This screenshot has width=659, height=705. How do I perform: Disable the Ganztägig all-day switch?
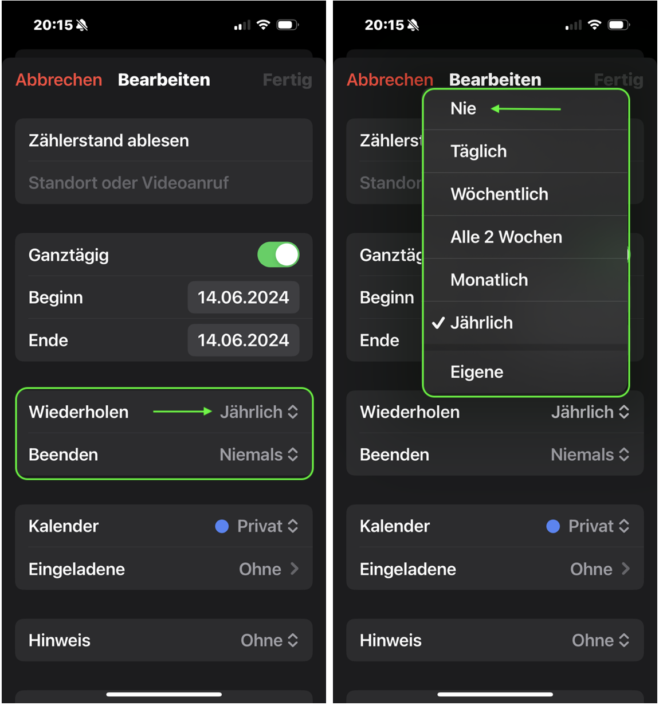pyautogui.click(x=278, y=255)
